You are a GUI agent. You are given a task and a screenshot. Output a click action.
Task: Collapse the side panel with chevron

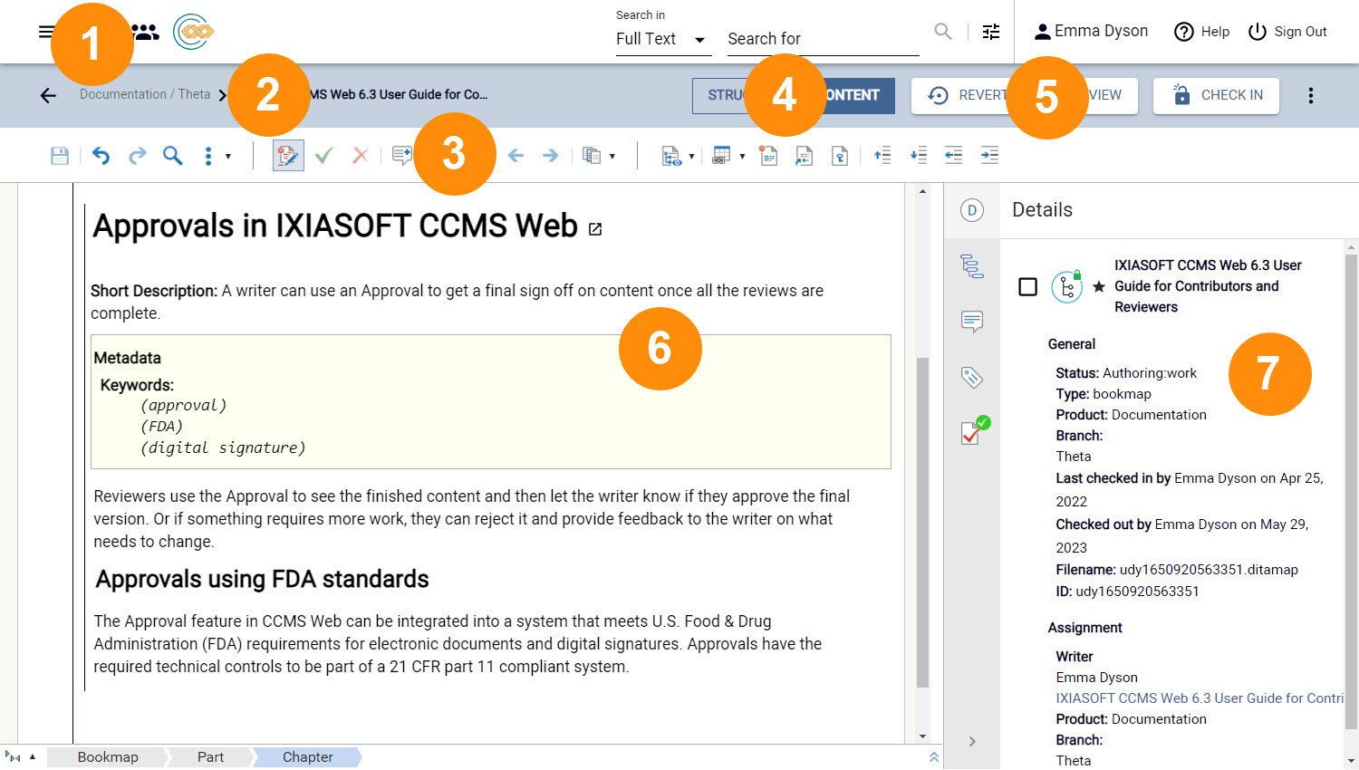tap(972, 741)
